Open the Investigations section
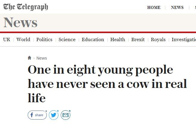196x124 pixels. (x=183, y=40)
